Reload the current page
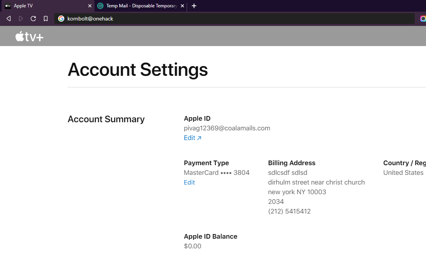The width and height of the screenshot is (426, 270). [33, 19]
